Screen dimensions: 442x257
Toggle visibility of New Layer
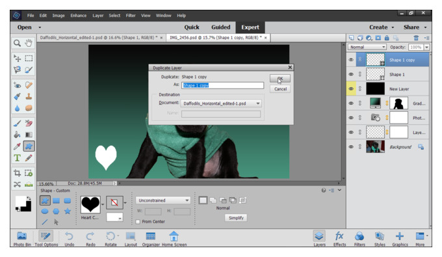click(351, 88)
